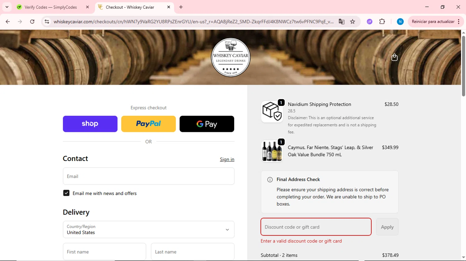Image resolution: width=466 pixels, height=261 pixels.
Task: Click the Navidium Shipping Protection title
Action: click(x=319, y=104)
